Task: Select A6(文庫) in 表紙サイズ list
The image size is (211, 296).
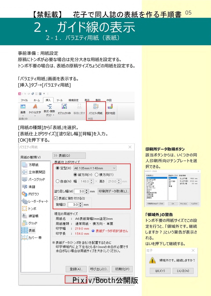Action: pyautogui.click(x=172, y=181)
